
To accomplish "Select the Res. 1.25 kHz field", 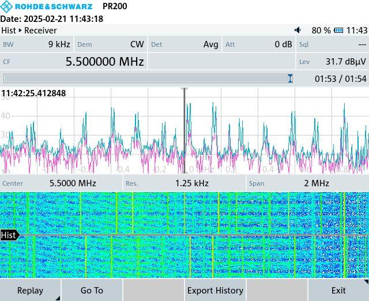I will [184, 183].
